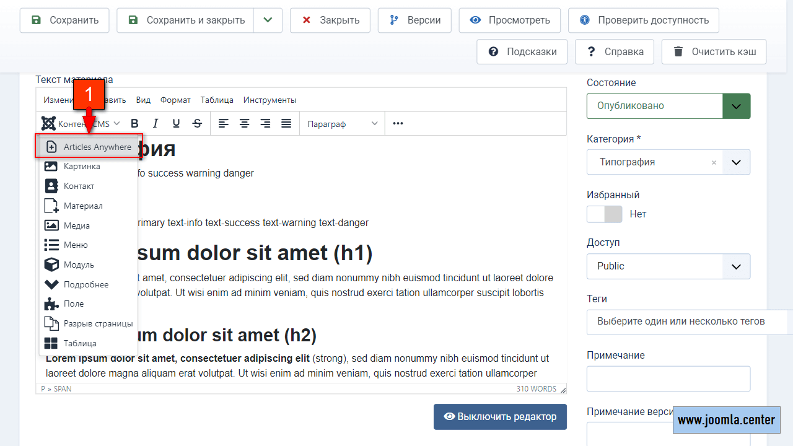The image size is (793, 446).
Task: Open the more toolbar options ellipsis
Action: click(x=398, y=123)
